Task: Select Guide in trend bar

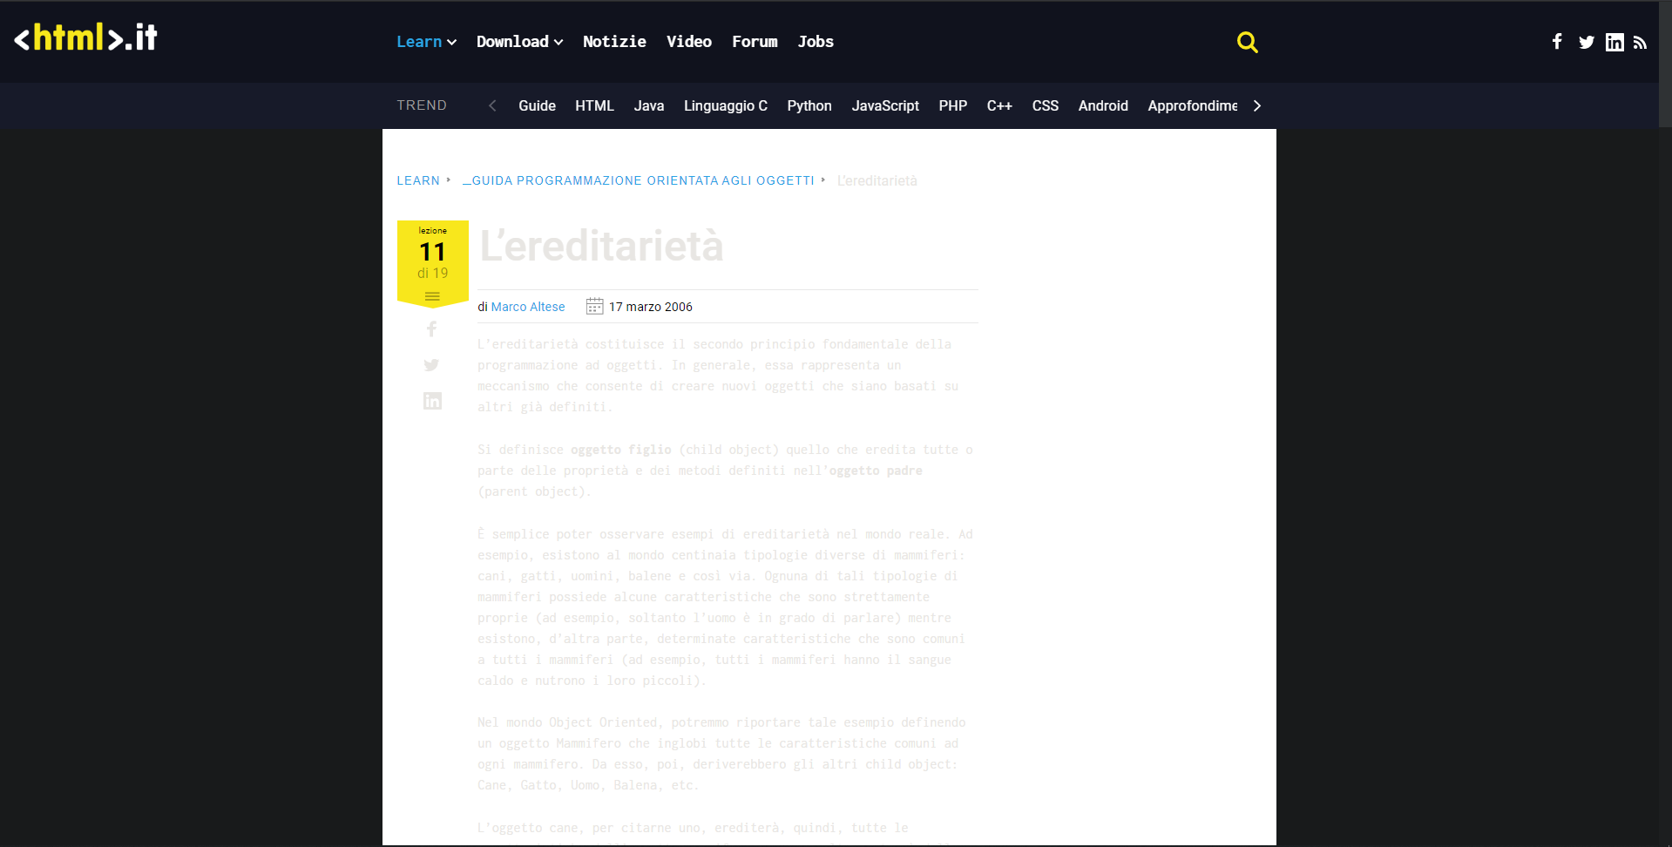Action: [x=537, y=105]
